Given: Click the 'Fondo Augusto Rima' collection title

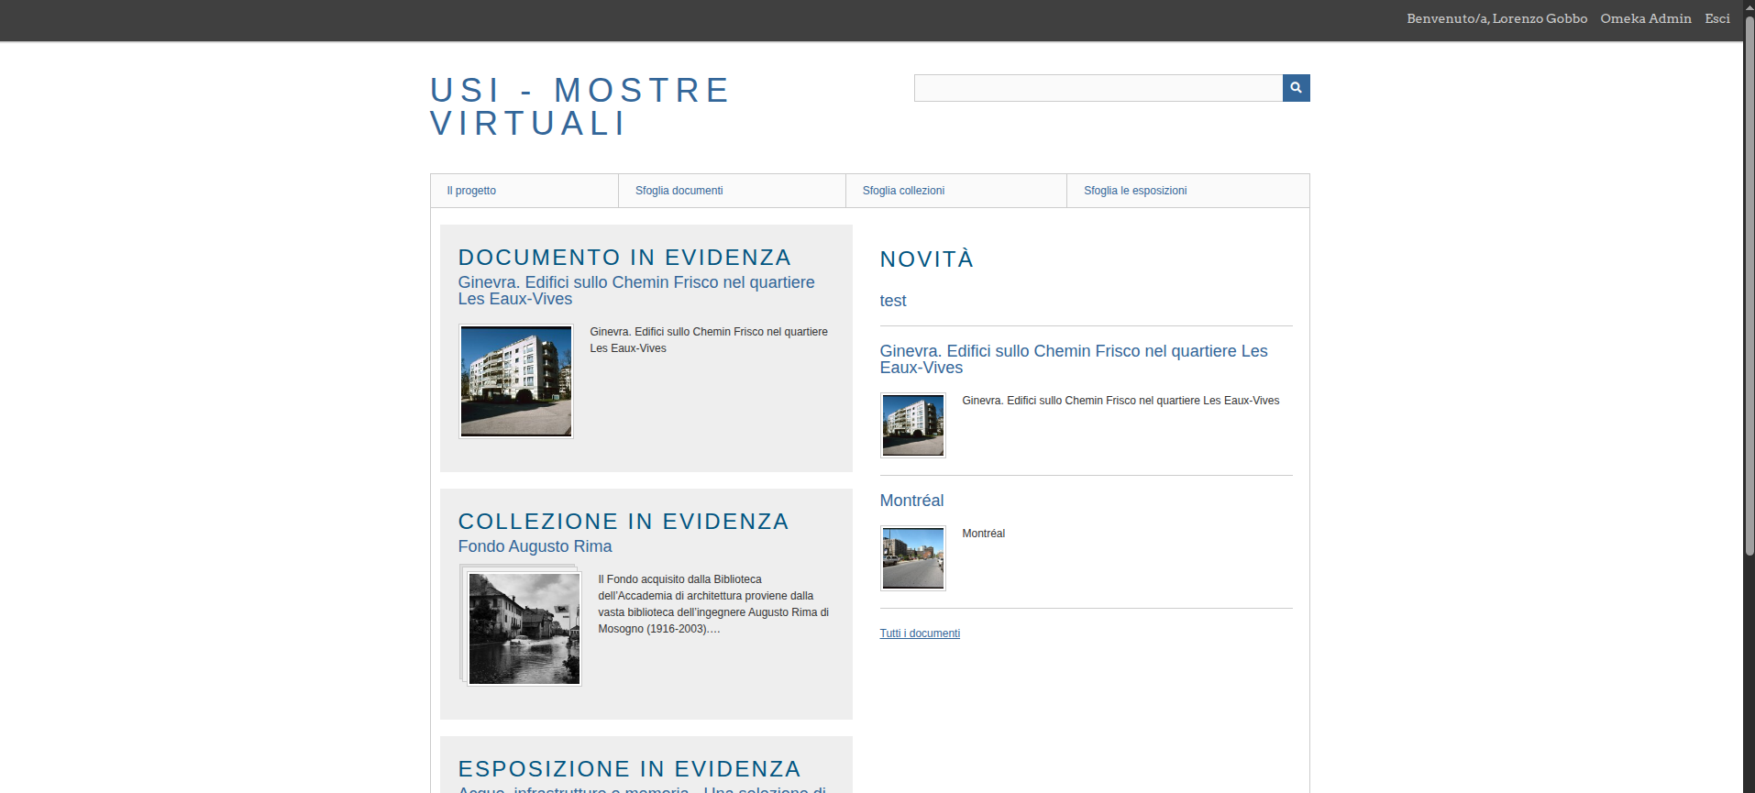Looking at the screenshot, I should click(535, 546).
